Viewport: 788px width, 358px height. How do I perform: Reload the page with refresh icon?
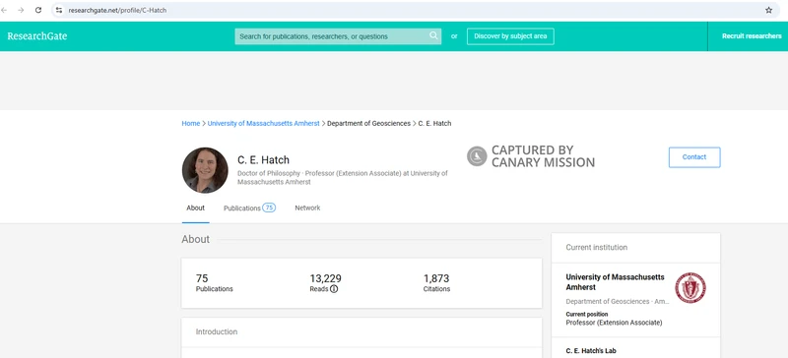click(x=38, y=10)
